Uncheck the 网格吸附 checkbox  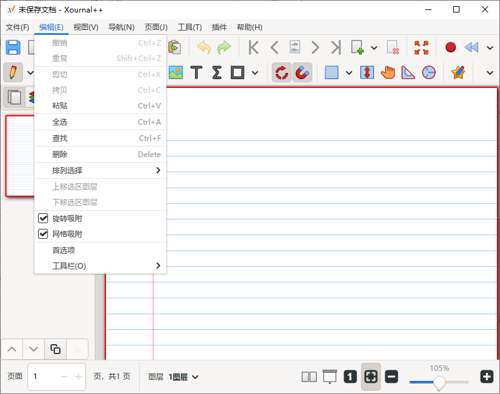[x=43, y=234]
